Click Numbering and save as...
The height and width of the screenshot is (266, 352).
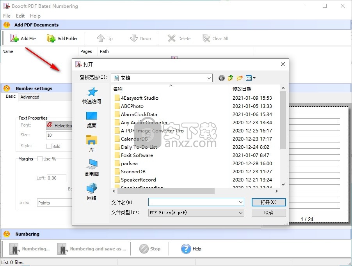(92, 249)
